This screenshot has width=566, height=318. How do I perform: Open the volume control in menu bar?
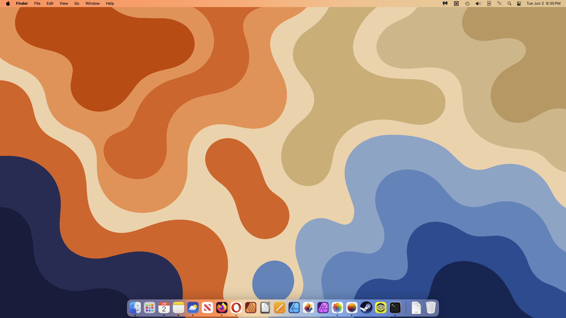tap(478, 4)
